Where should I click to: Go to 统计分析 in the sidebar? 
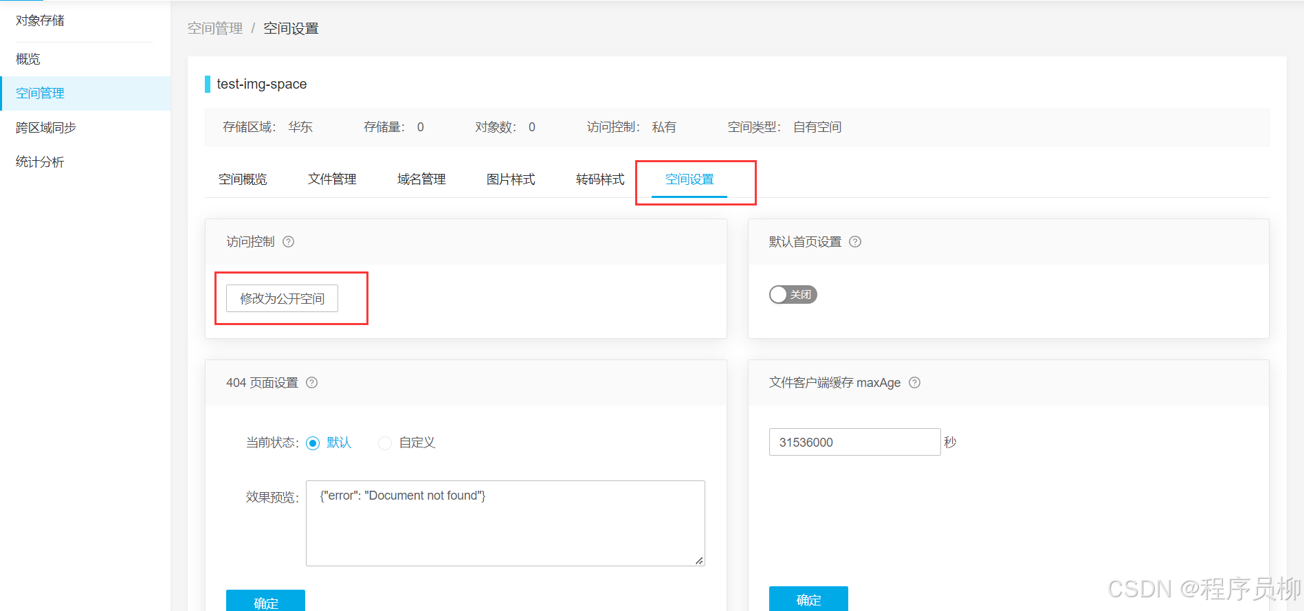pyautogui.click(x=85, y=162)
